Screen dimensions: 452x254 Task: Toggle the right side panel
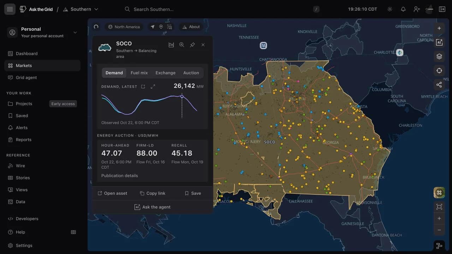pyautogui.click(x=442, y=9)
